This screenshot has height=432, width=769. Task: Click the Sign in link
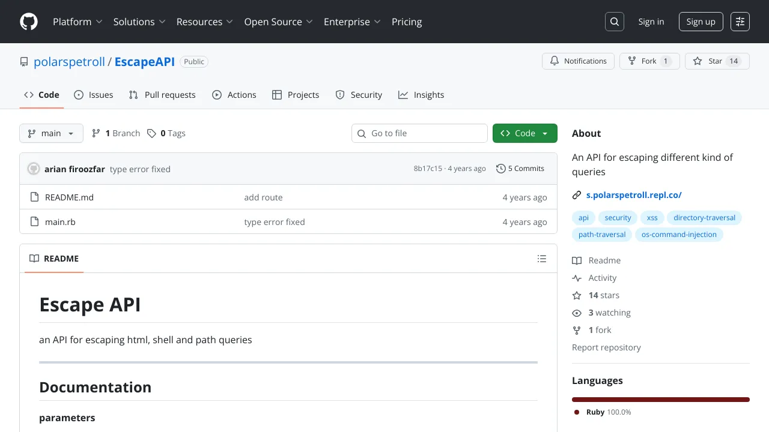pos(651,22)
